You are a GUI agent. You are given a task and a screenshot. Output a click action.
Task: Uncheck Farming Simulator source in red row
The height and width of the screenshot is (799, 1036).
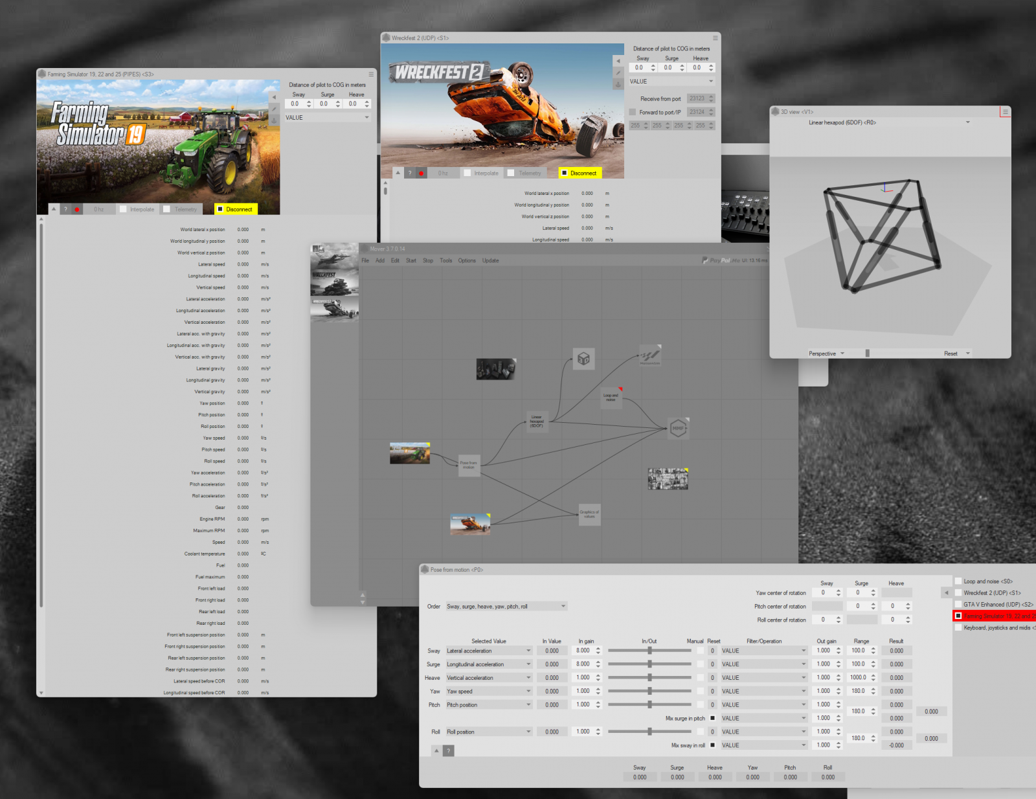point(958,616)
